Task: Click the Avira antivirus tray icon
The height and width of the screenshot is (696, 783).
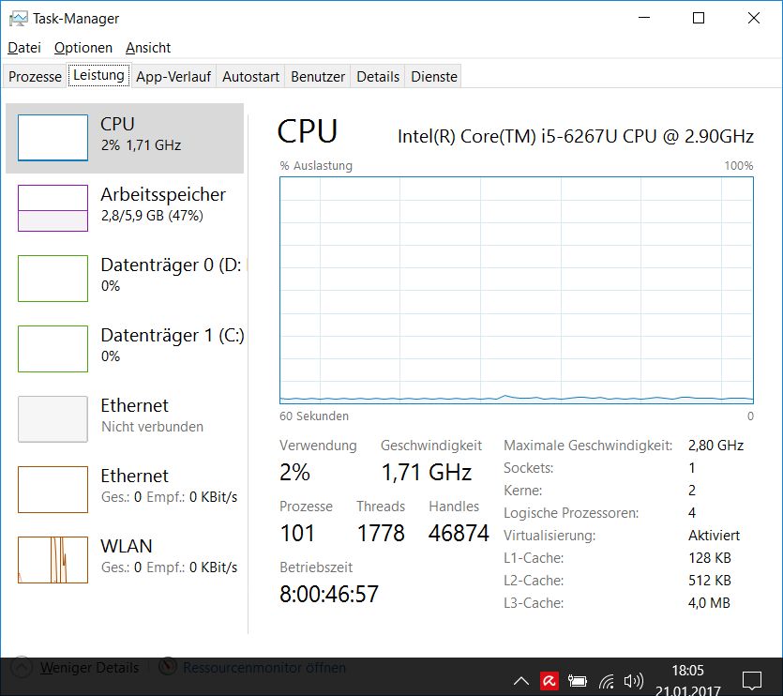Action: (x=550, y=680)
